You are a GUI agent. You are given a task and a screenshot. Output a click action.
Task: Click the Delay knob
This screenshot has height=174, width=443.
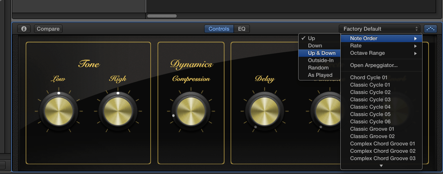pyautogui.click(x=264, y=112)
